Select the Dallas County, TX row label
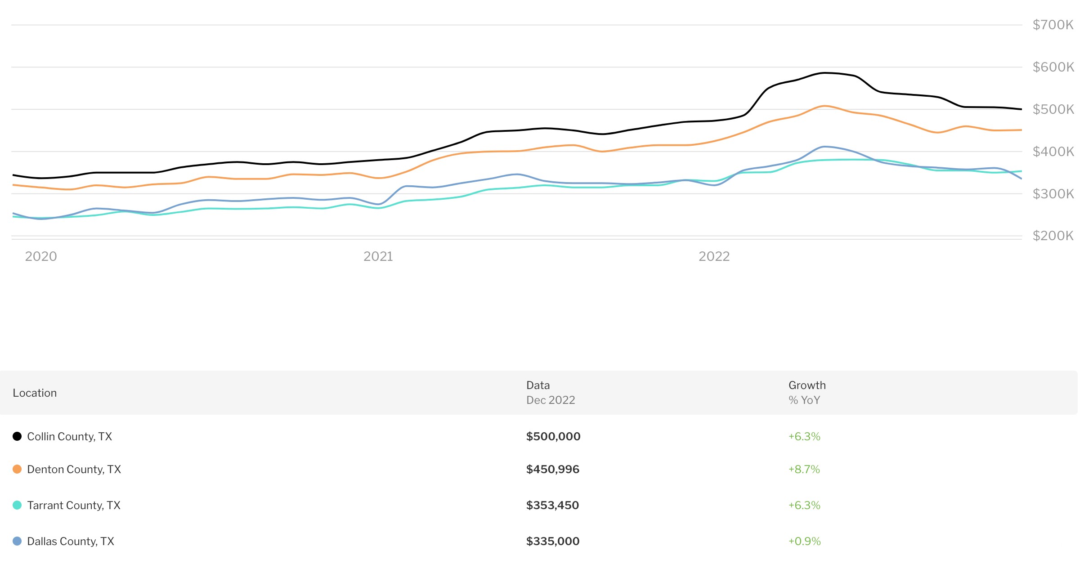The width and height of the screenshot is (1084, 564). [71, 541]
